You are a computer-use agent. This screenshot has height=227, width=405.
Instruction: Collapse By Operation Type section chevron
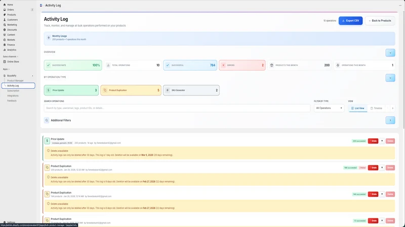[390, 78]
